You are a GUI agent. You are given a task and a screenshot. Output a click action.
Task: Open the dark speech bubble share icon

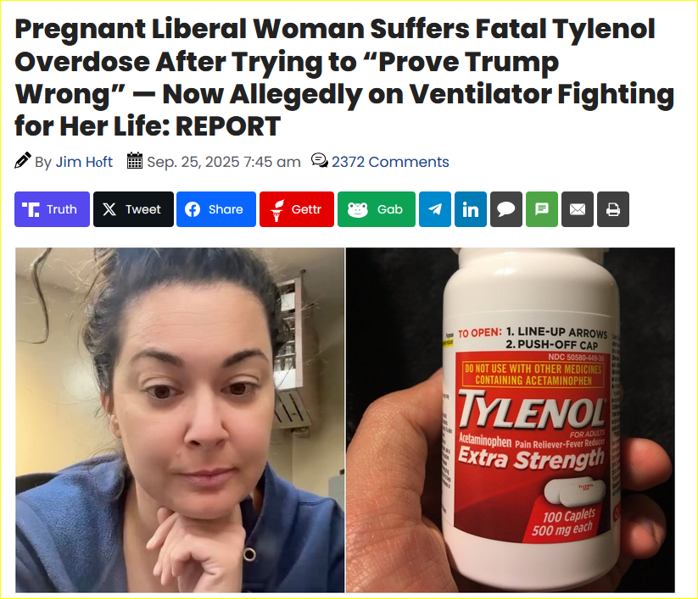[x=506, y=209]
